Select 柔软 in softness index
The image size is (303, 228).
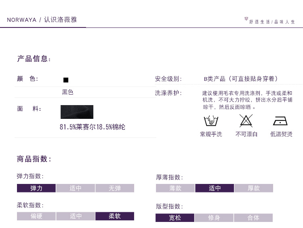pos(115,216)
